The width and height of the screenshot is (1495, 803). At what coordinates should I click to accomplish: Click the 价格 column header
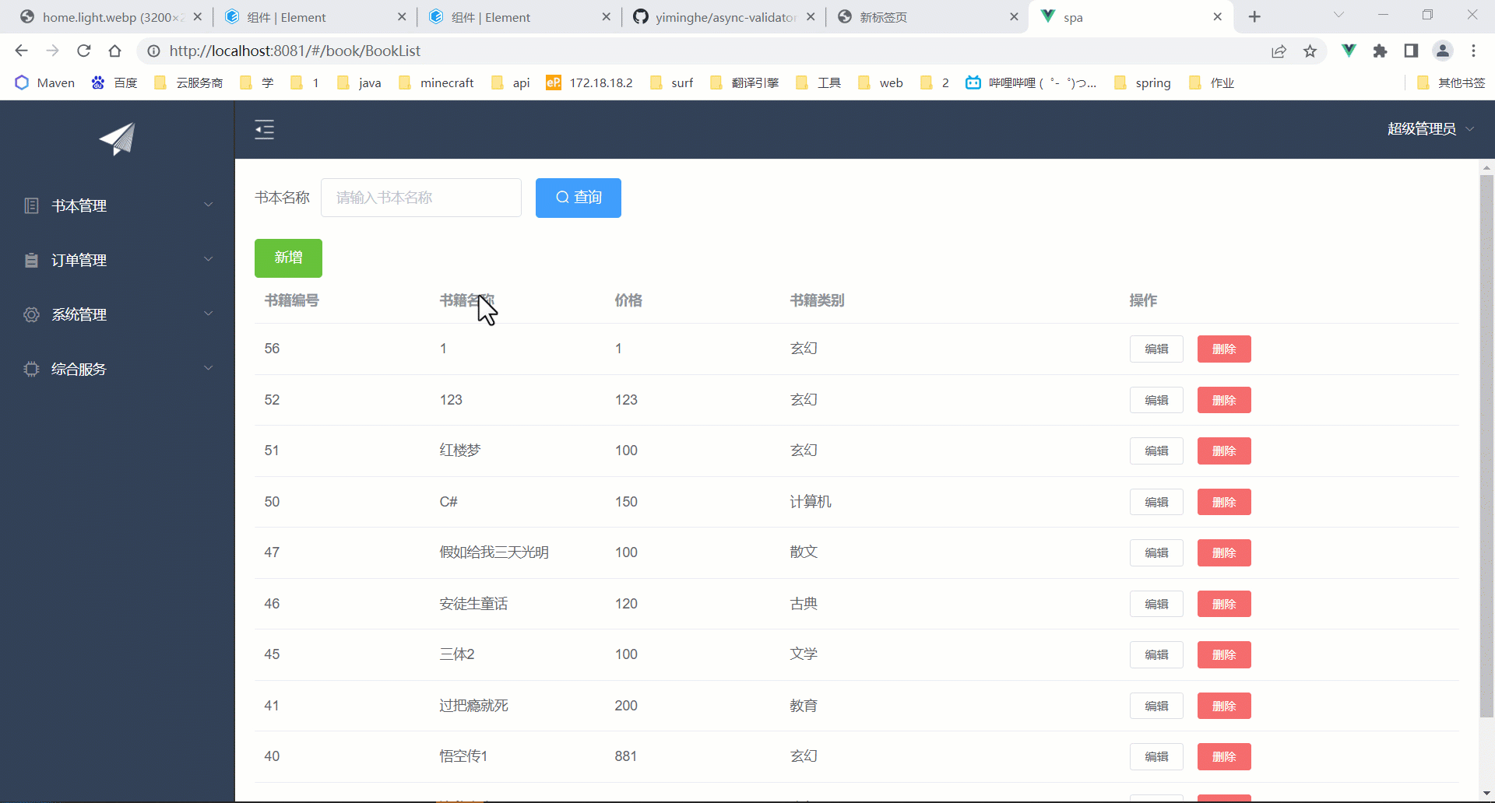628,300
